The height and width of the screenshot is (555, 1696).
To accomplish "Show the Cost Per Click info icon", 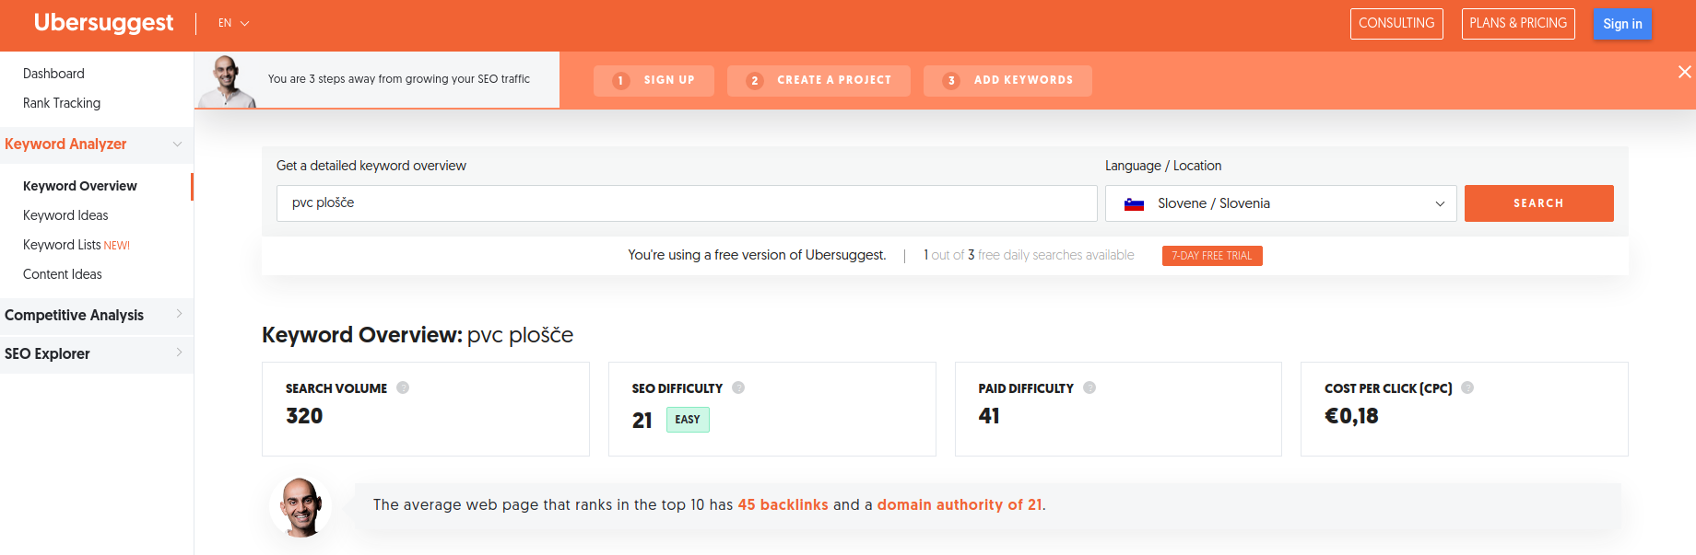I will [x=1467, y=387].
